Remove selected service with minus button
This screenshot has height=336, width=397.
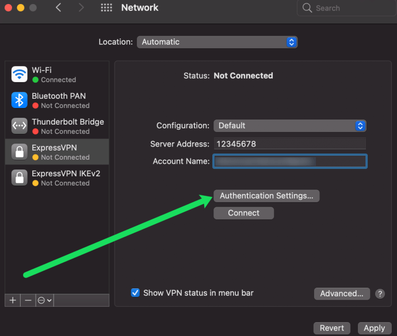point(28,300)
